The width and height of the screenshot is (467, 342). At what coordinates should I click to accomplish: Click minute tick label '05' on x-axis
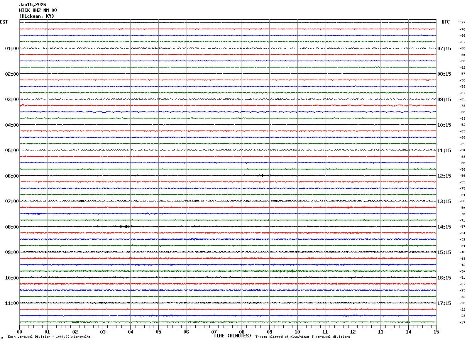158,332
